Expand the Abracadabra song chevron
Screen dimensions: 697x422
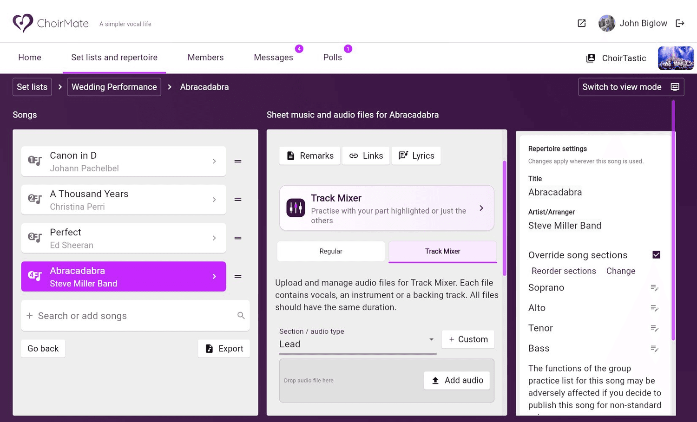[214, 277]
